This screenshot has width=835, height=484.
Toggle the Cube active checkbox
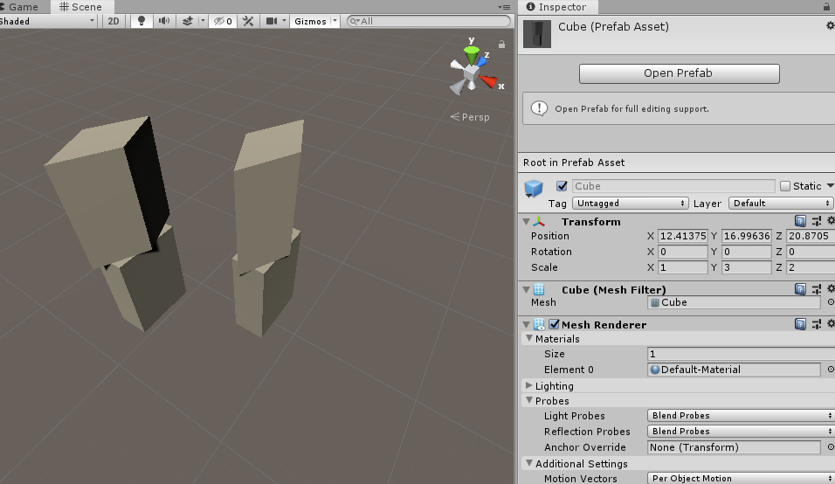click(562, 186)
